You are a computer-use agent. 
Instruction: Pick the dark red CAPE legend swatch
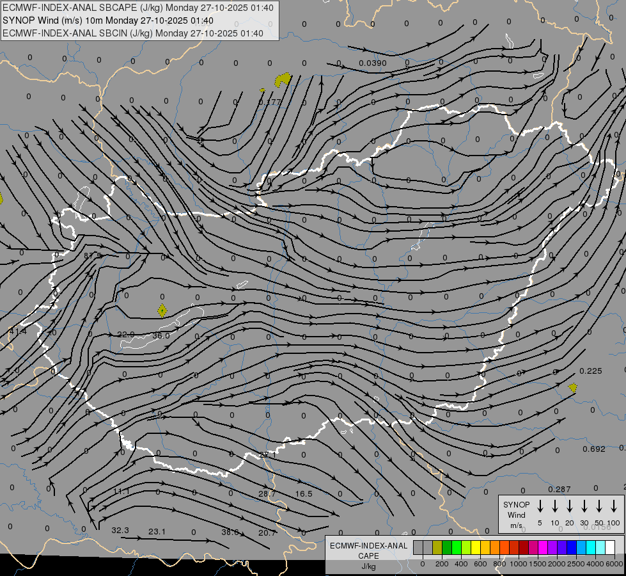[524, 547]
